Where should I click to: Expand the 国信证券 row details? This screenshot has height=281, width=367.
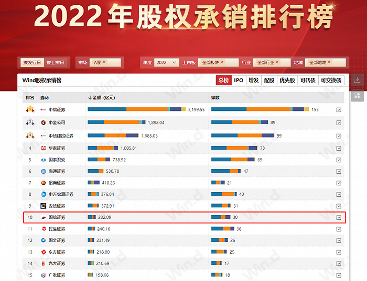(x=339, y=218)
